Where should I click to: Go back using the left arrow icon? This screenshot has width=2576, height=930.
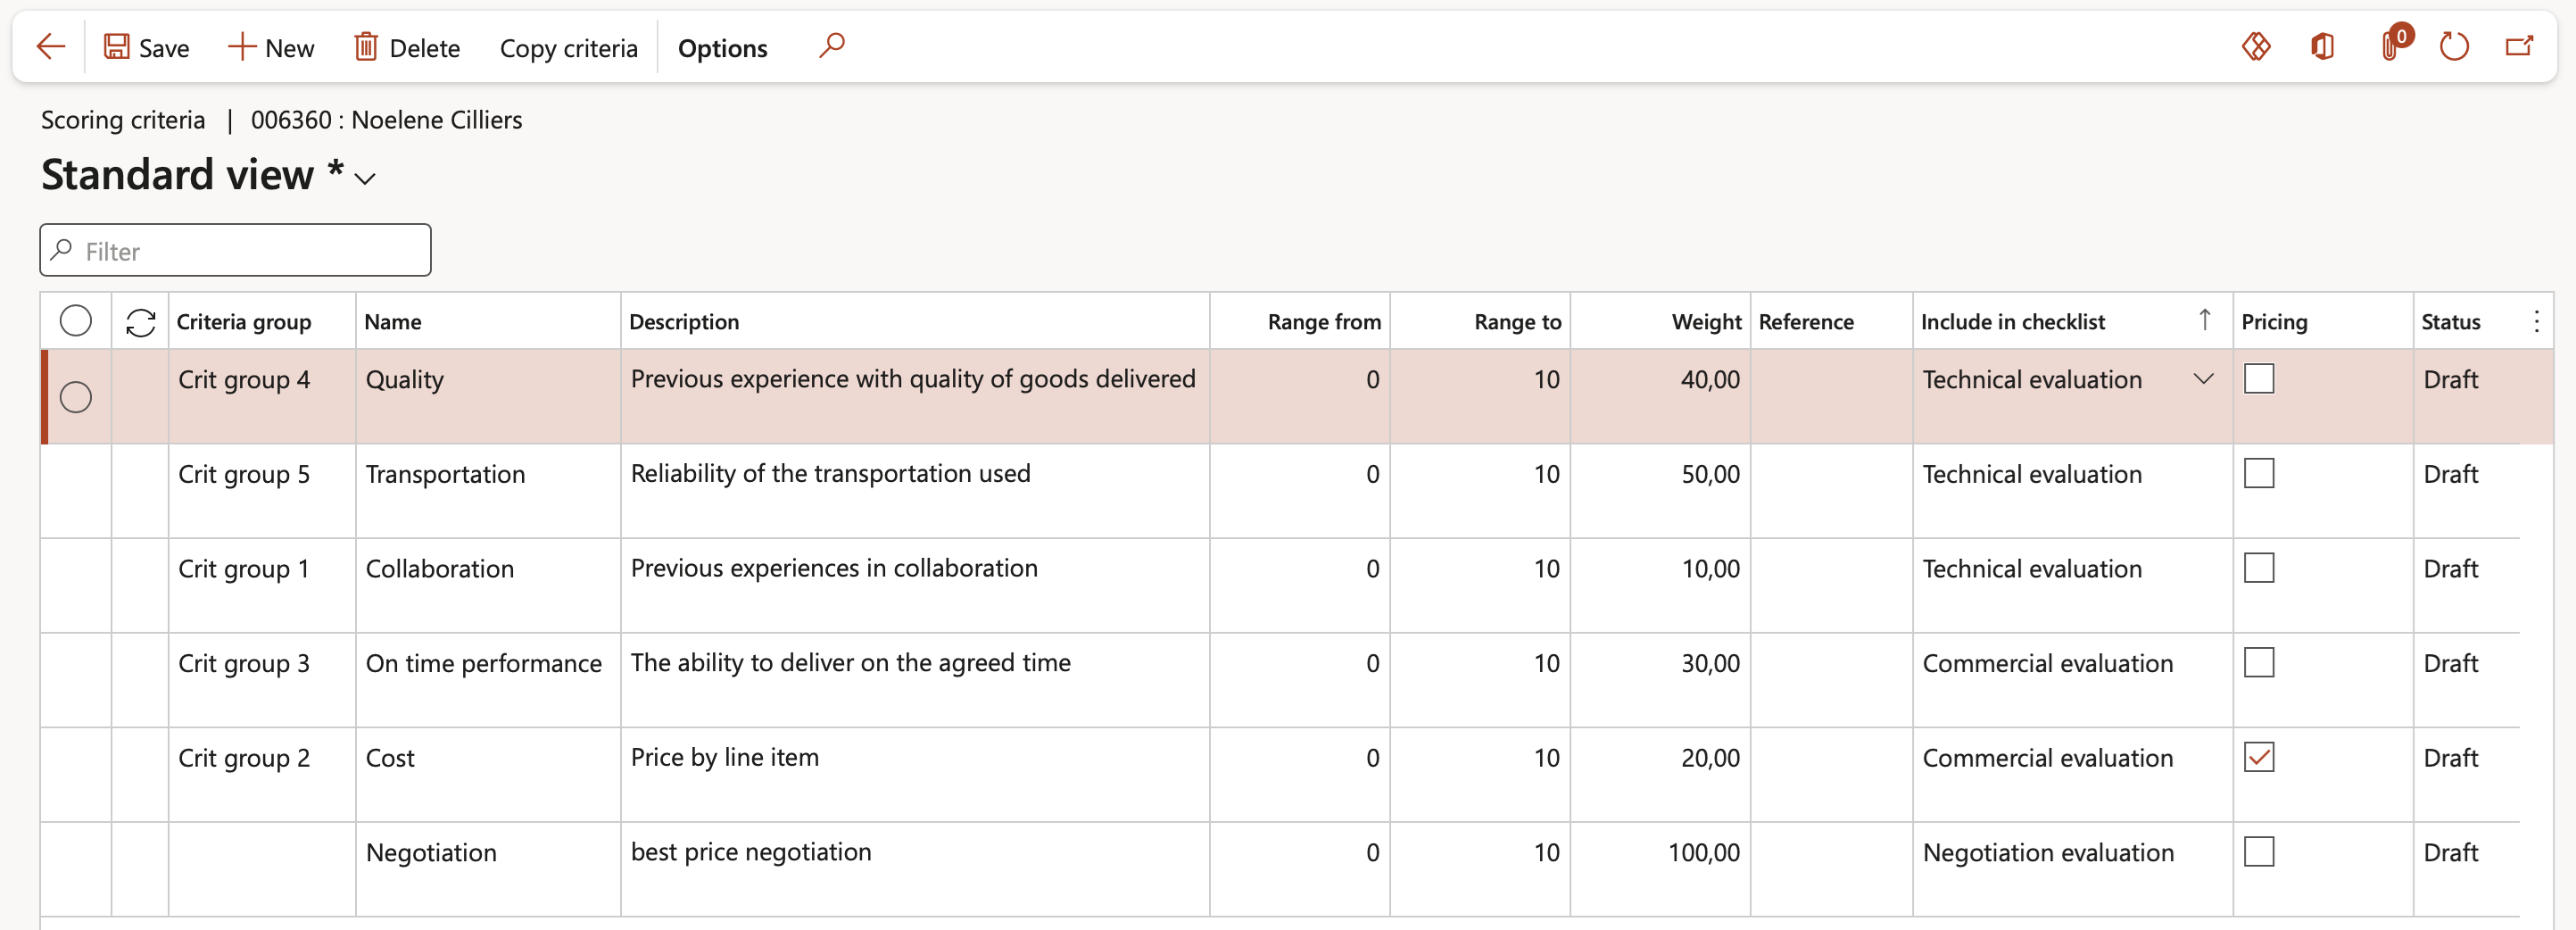pyautogui.click(x=50, y=47)
